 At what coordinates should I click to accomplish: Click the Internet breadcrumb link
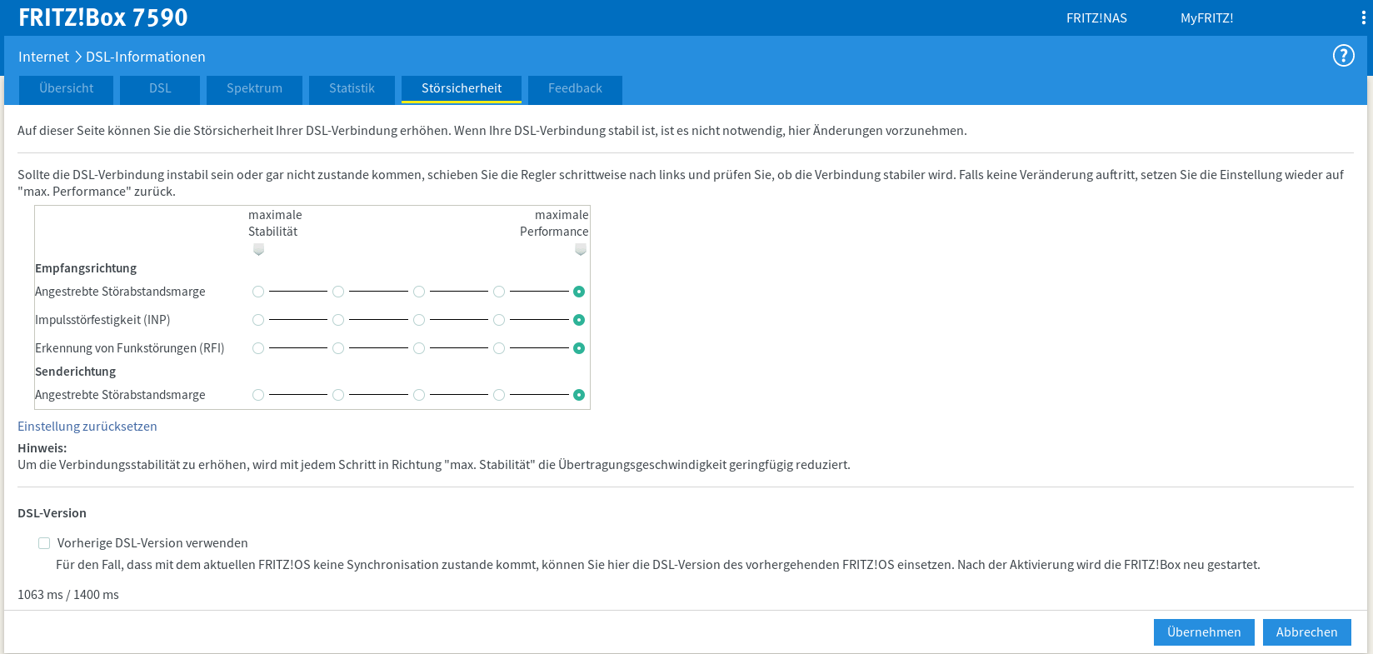(x=43, y=57)
